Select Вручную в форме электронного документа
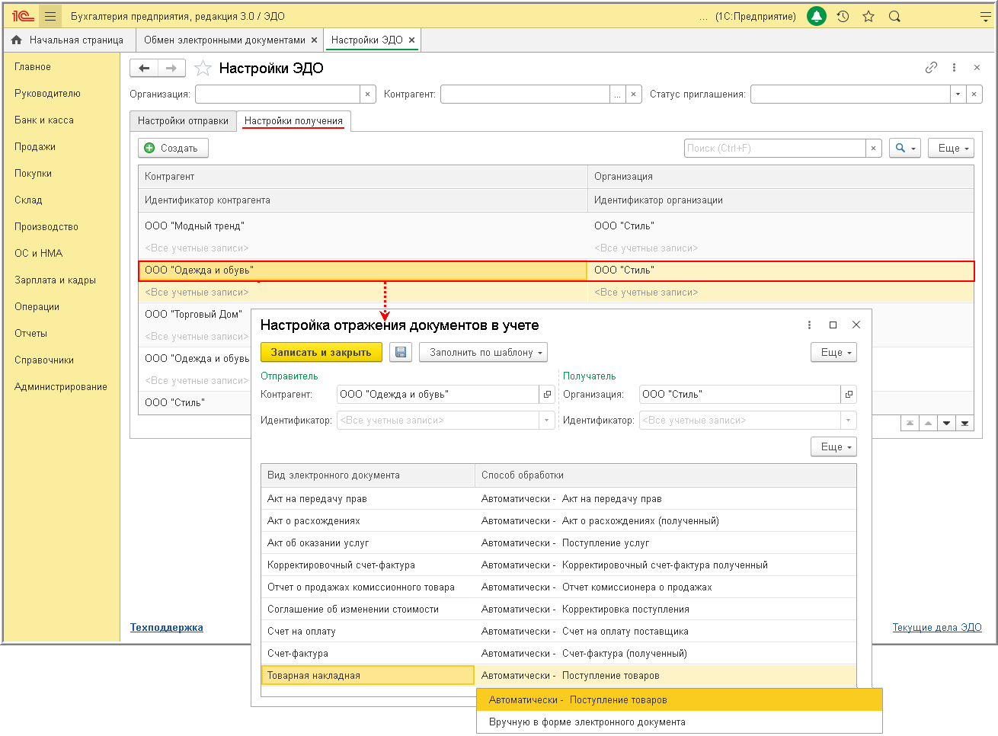Image resolution: width=998 pixels, height=736 pixels. tap(679, 722)
